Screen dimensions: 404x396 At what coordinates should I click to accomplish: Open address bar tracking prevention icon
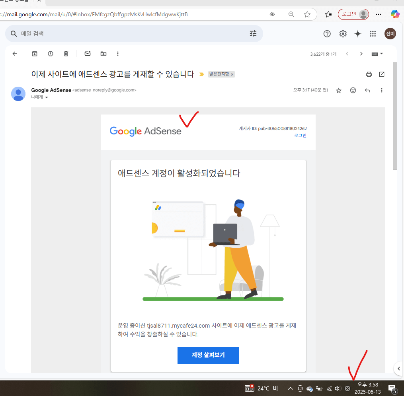tap(272, 14)
